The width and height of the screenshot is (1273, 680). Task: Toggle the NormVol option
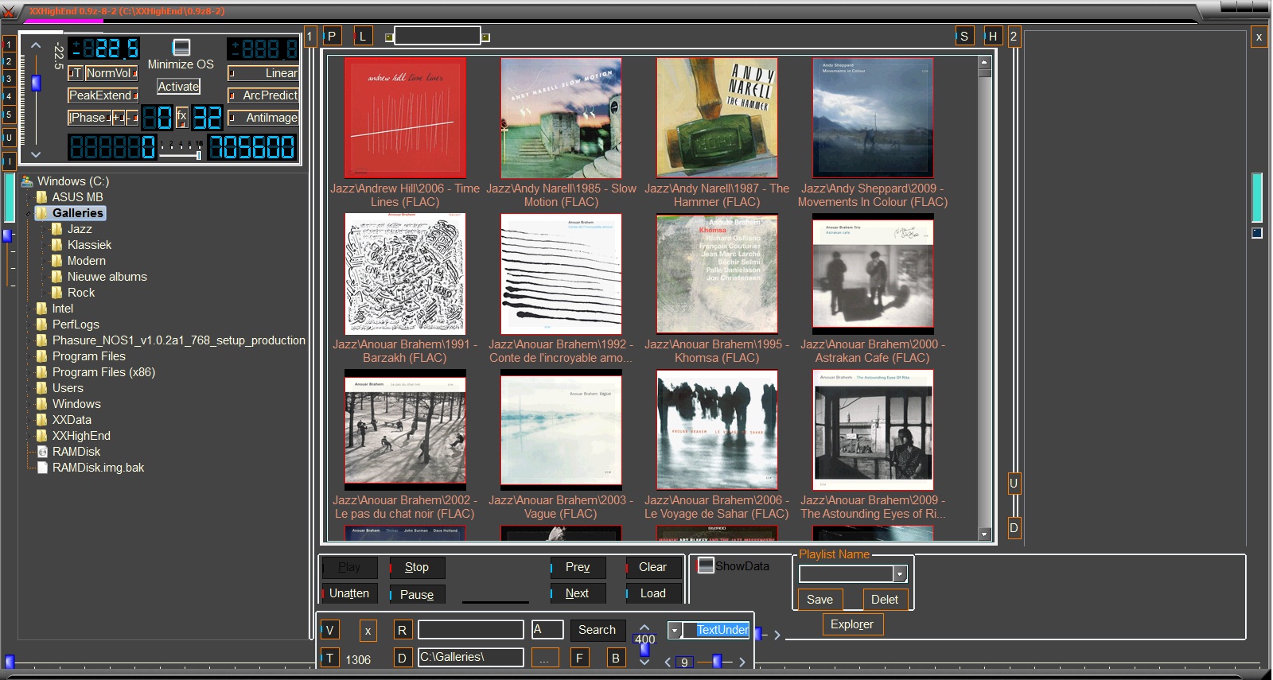click(x=111, y=73)
